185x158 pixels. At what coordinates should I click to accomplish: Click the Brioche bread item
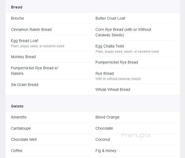coord(17,18)
